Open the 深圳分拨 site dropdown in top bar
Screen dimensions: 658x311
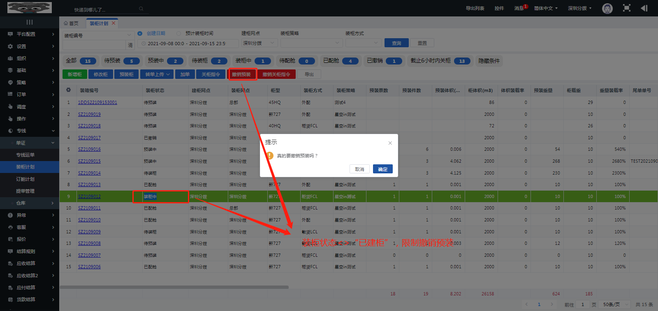tap(580, 8)
